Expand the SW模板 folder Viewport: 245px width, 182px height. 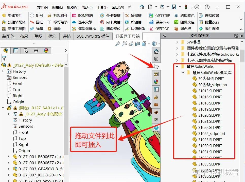177,42
